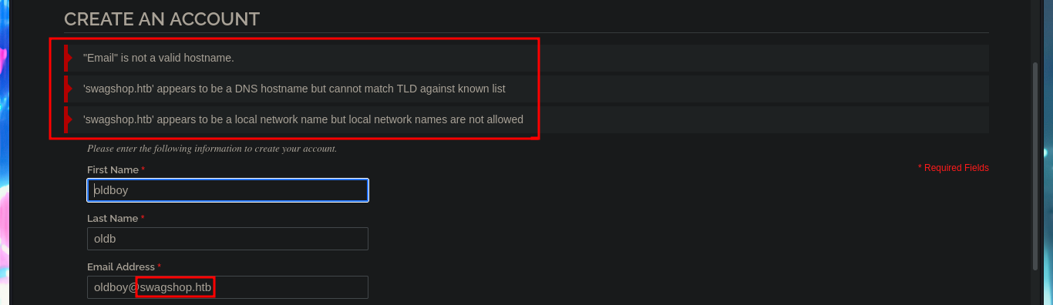This screenshot has height=305, width=1053.
Task: Click the red arrow icon beside the TLD error
Action: point(68,89)
